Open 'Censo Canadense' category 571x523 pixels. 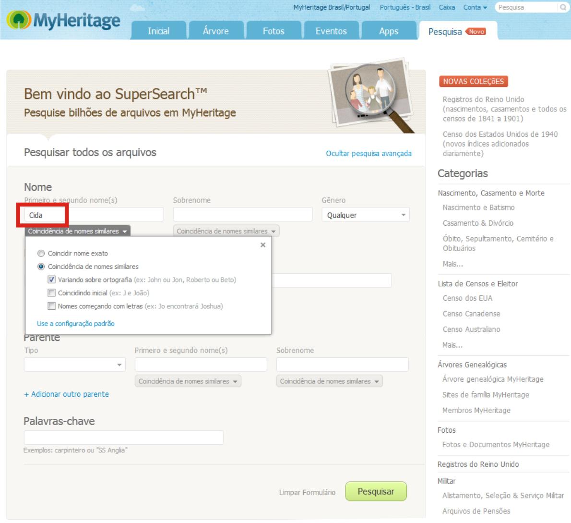point(471,314)
